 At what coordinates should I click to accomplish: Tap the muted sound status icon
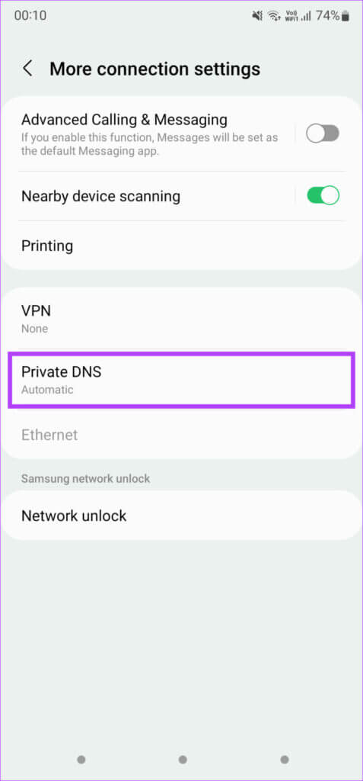pyautogui.click(x=257, y=16)
